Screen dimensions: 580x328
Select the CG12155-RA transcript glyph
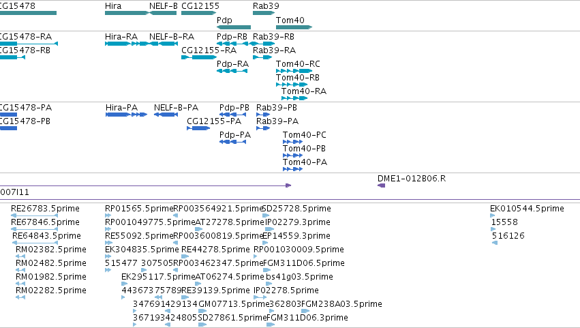[198, 57]
